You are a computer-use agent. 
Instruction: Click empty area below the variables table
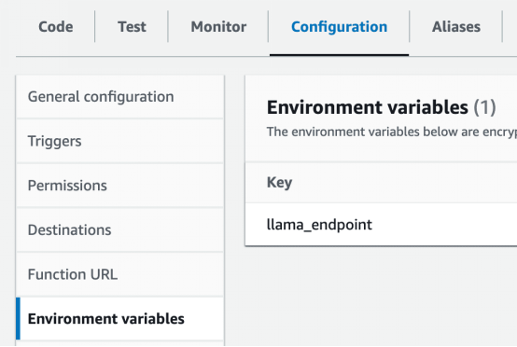381,297
